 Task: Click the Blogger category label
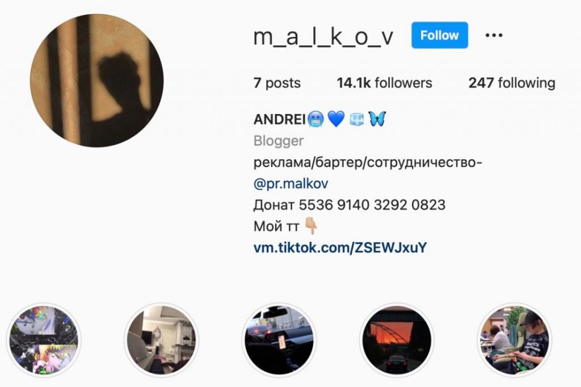(278, 141)
